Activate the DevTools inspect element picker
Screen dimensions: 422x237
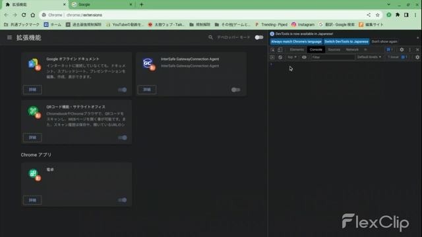pyautogui.click(x=272, y=50)
